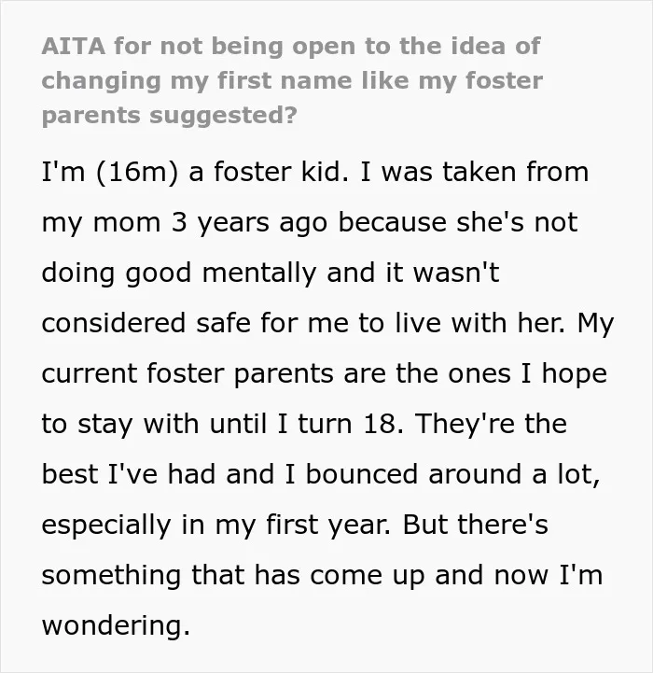This screenshot has width=653, height=673.
Task: Click the text '(16m)' in the post
Action: click(x=137, y=173)
